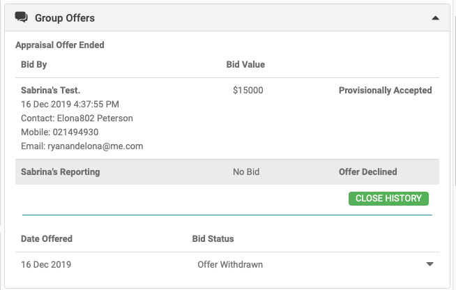Click the Offer Declined status
The width and height of the screenshot is (456, 290).
[367, 171]
